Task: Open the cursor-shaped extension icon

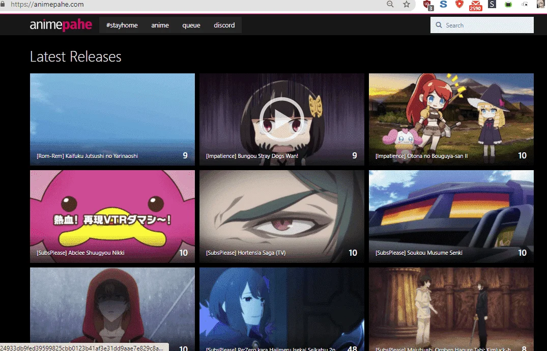Action: click(x=524, y=5)
